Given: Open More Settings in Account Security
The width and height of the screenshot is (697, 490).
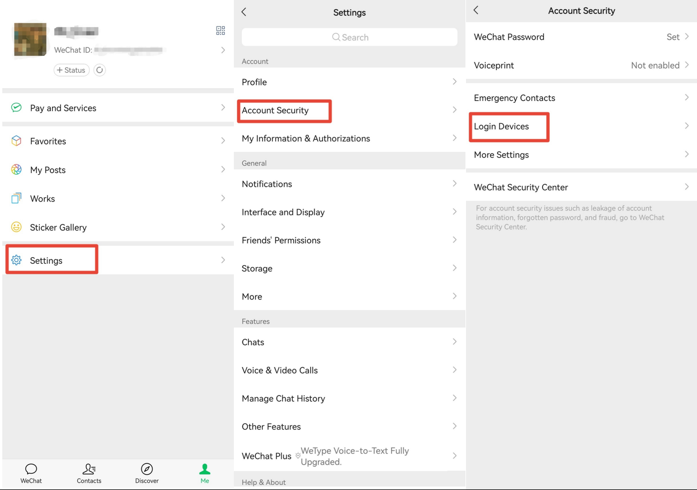Looking at the screenshot, I should [581, 155].
